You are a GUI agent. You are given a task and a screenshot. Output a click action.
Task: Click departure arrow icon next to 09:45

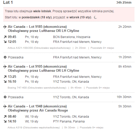pyautogui.click(x=5, y=37)
